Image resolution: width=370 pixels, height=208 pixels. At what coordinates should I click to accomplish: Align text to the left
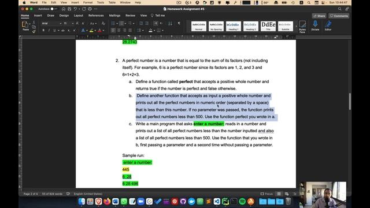[113, 31]
